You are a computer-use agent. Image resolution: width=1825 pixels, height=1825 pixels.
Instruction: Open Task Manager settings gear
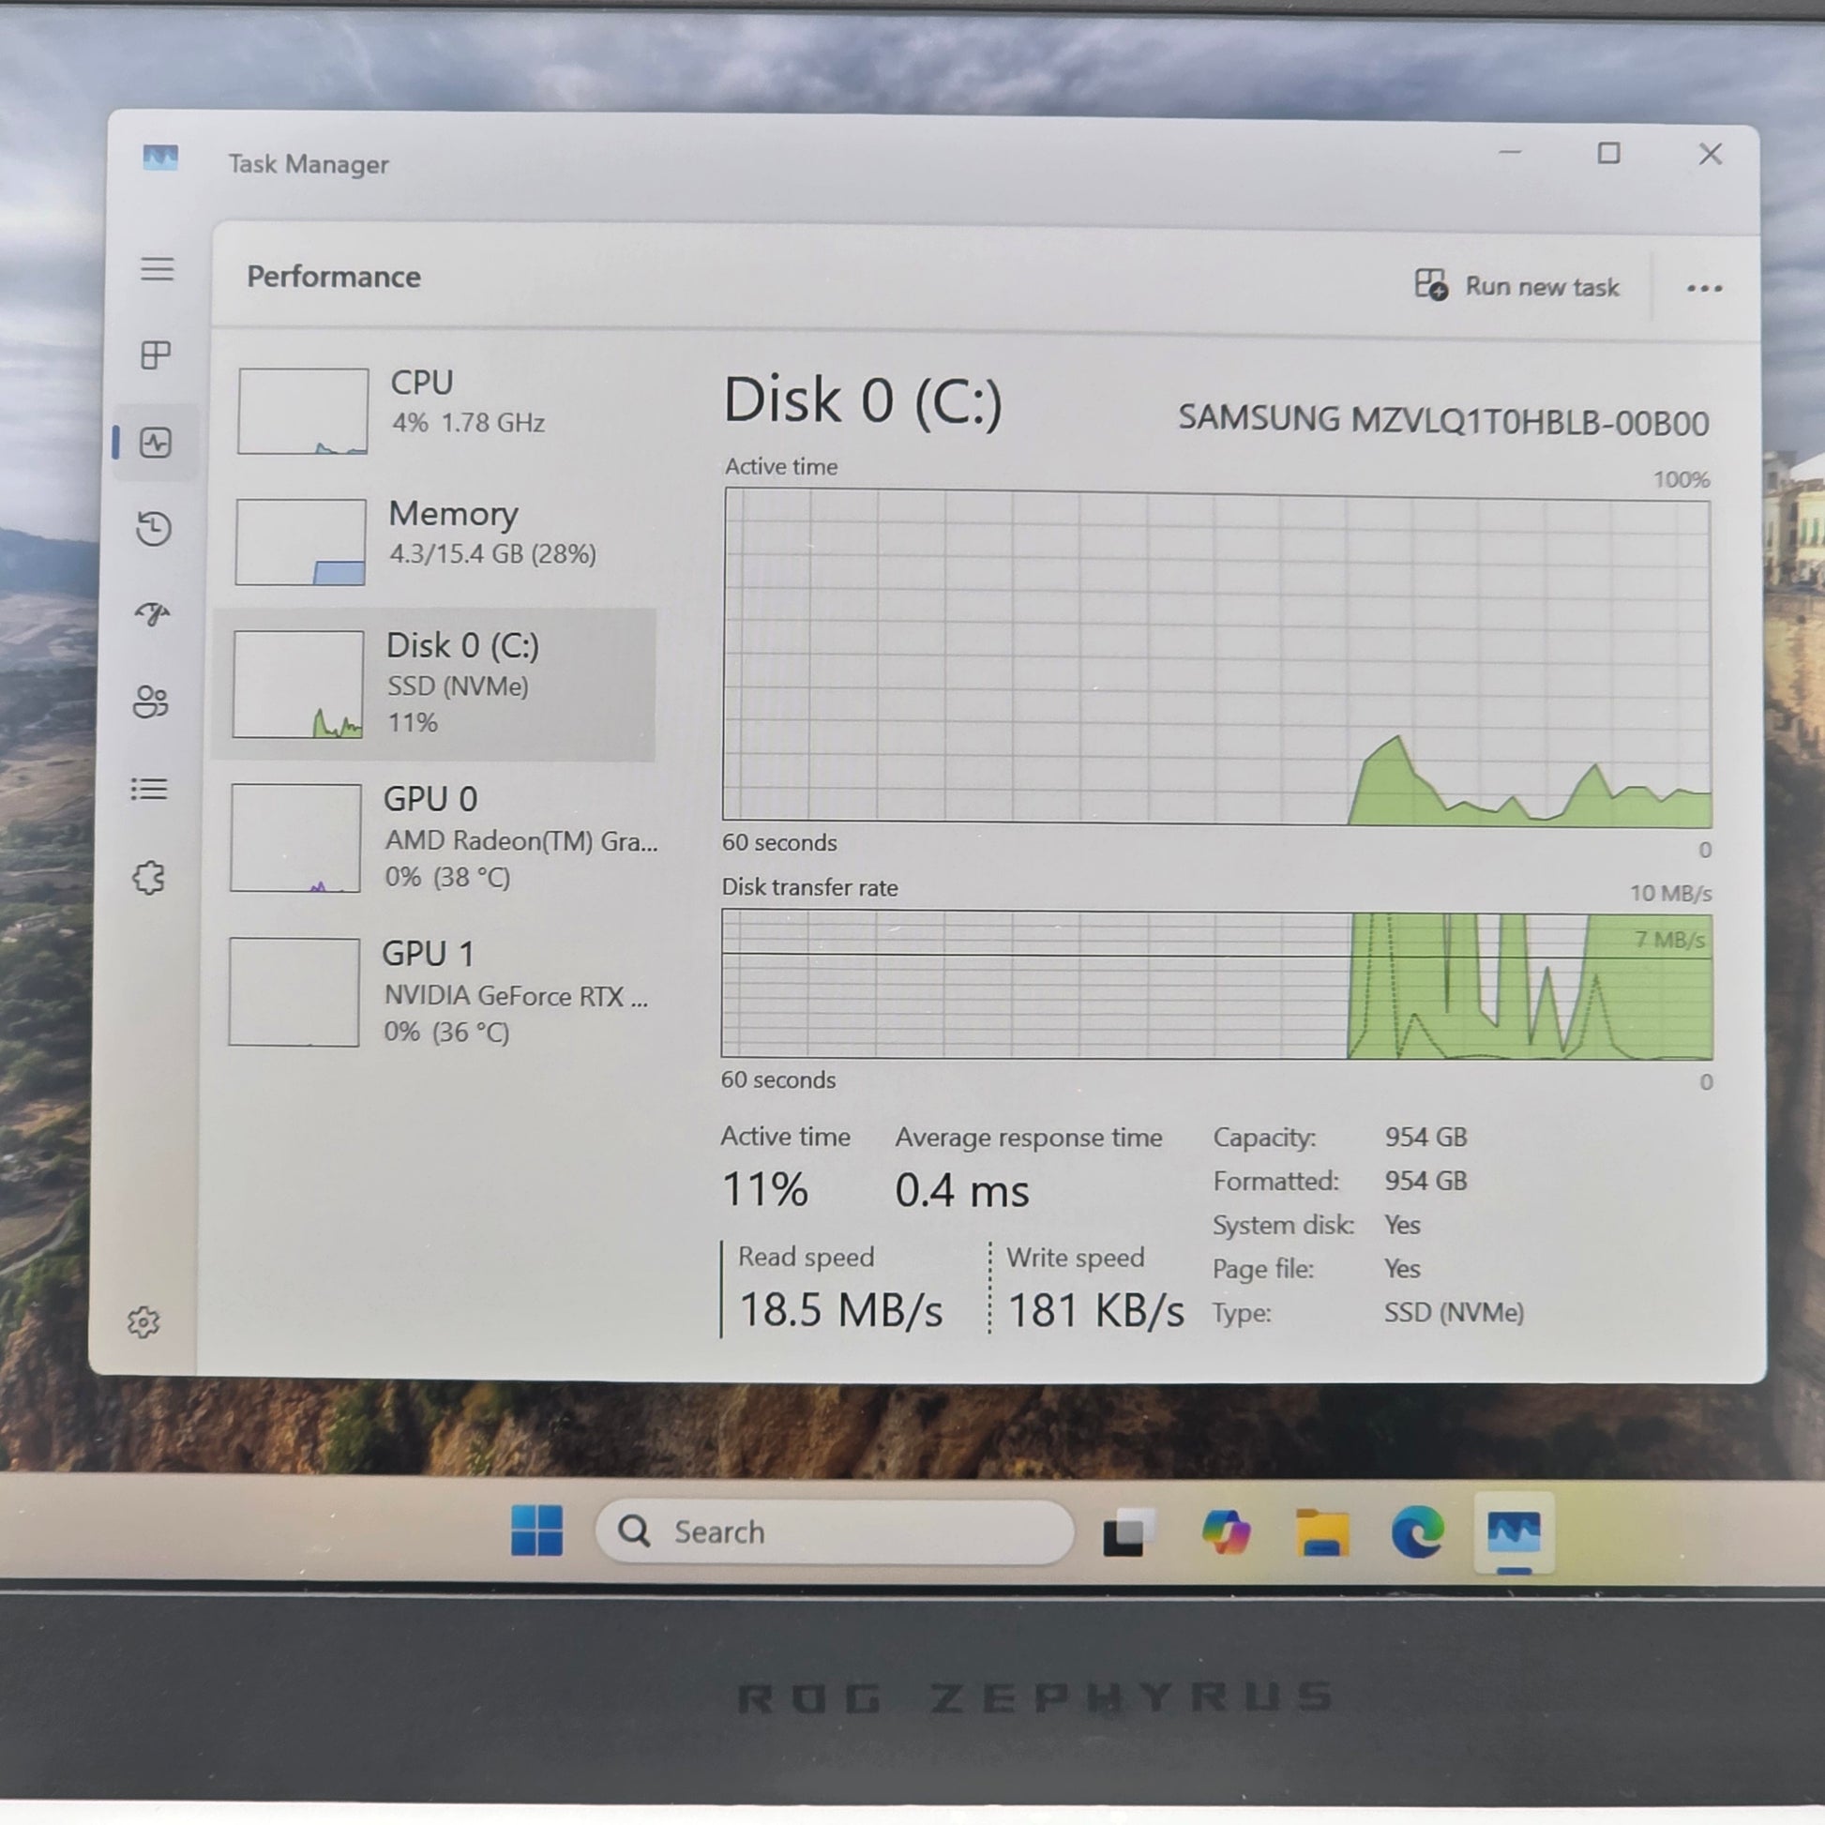click(143, 1321)
